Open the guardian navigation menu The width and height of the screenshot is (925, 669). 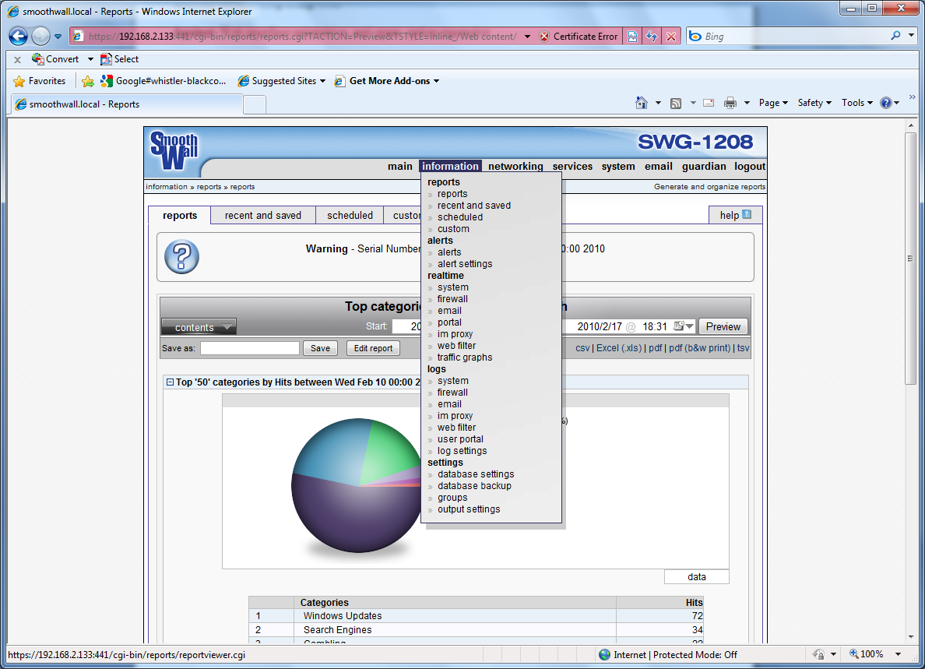(x=704, y=167)
